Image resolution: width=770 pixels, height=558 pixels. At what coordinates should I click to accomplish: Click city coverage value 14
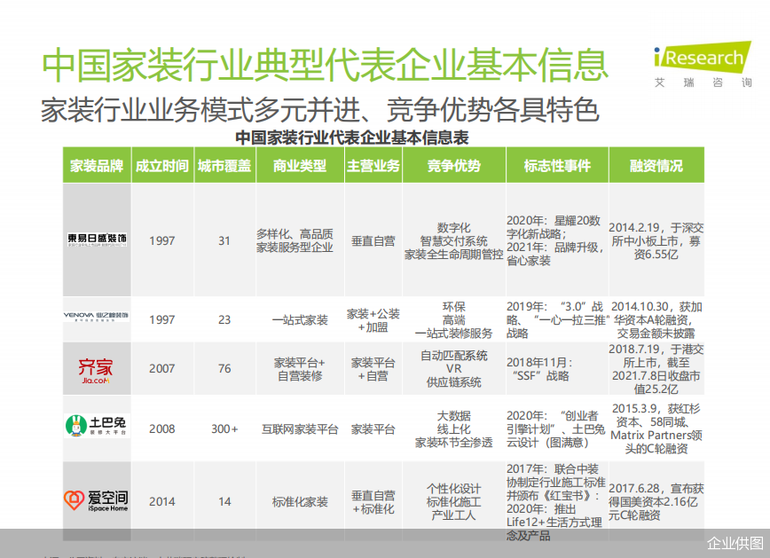(224, 501)
